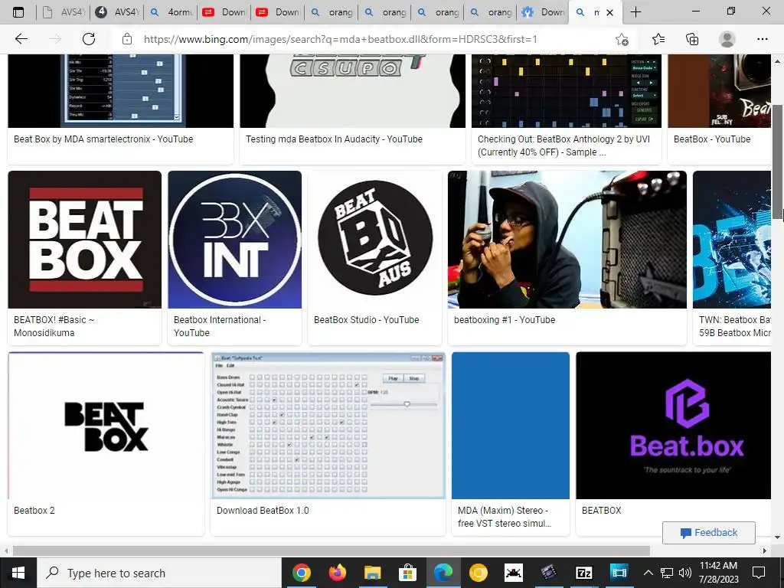Open the Favorites list icon
784x588 pixels.
coord(658,39)
